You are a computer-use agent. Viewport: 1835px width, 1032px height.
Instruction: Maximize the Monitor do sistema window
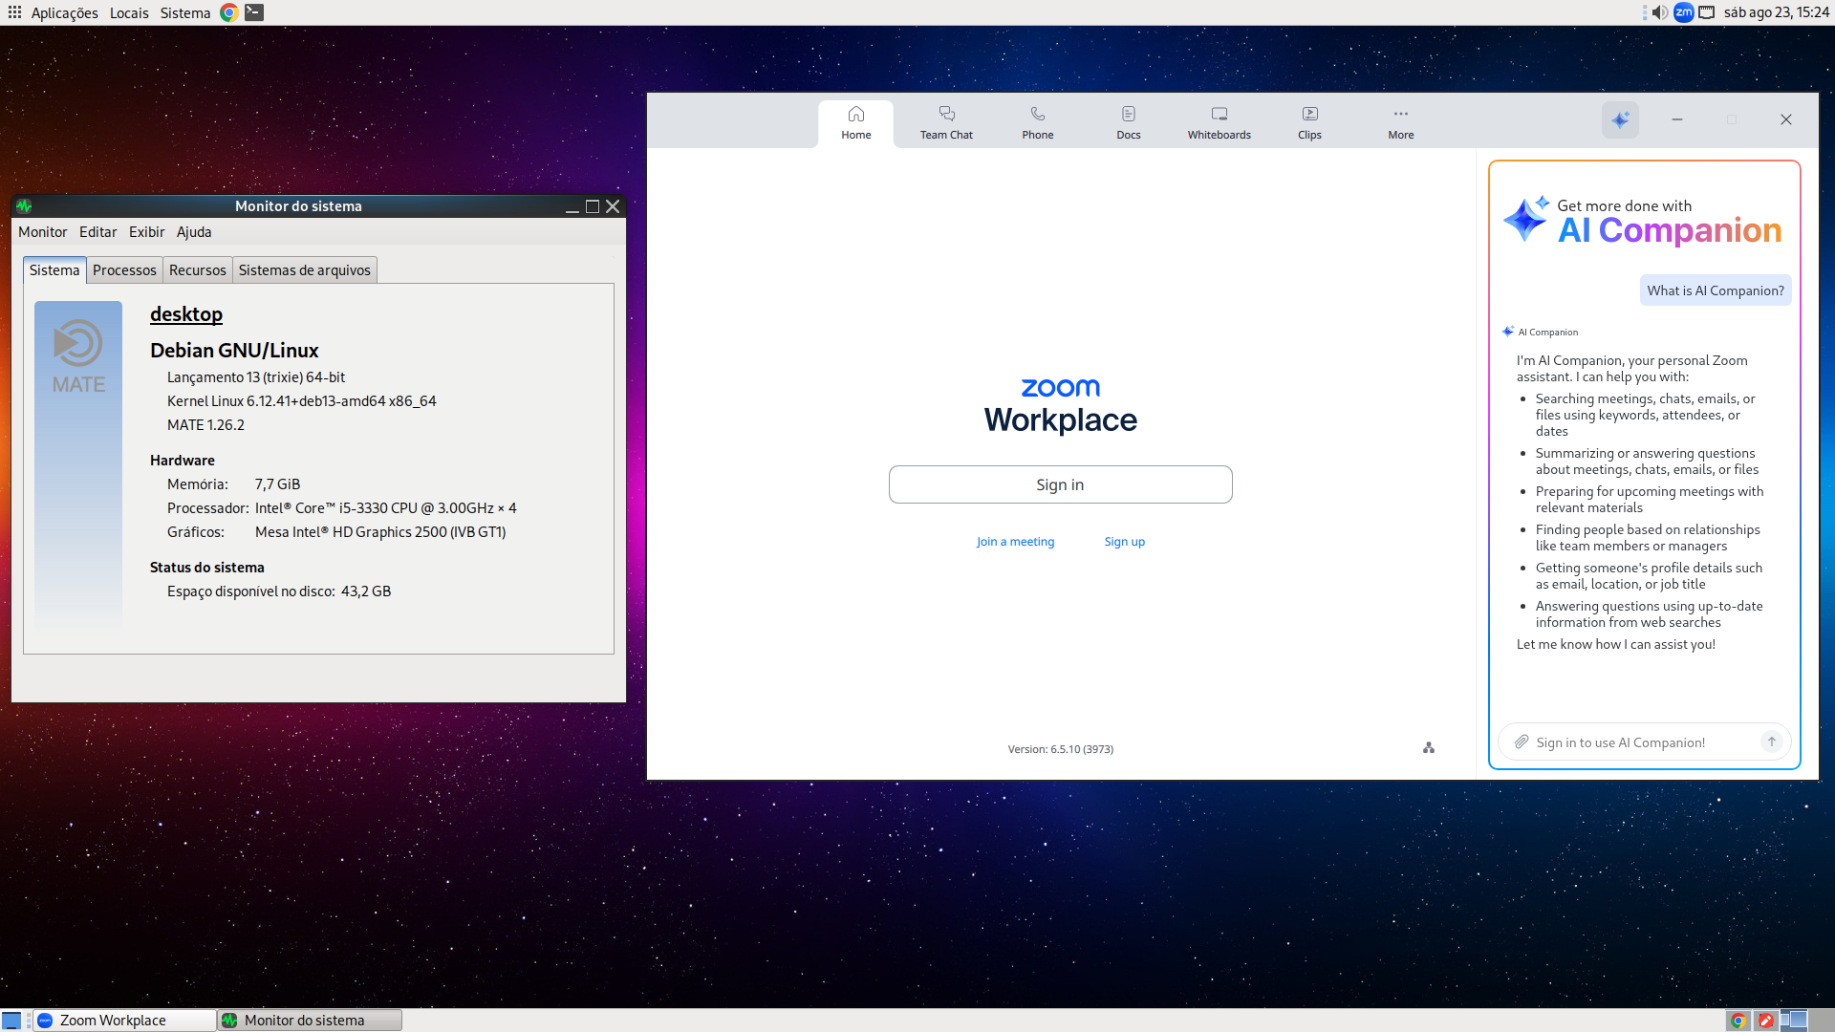[593, 206]
